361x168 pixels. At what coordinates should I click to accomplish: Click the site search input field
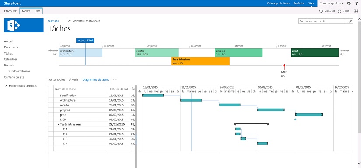(321, 21)
